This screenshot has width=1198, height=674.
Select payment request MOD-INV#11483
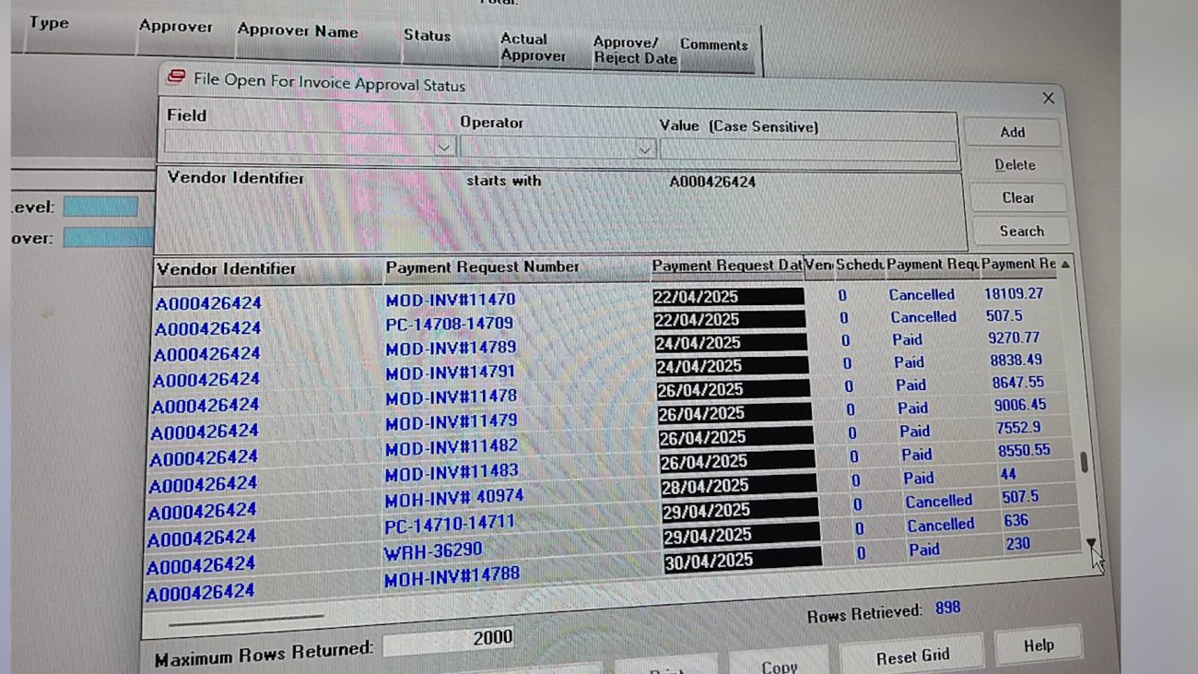click(x=451, y=472)
